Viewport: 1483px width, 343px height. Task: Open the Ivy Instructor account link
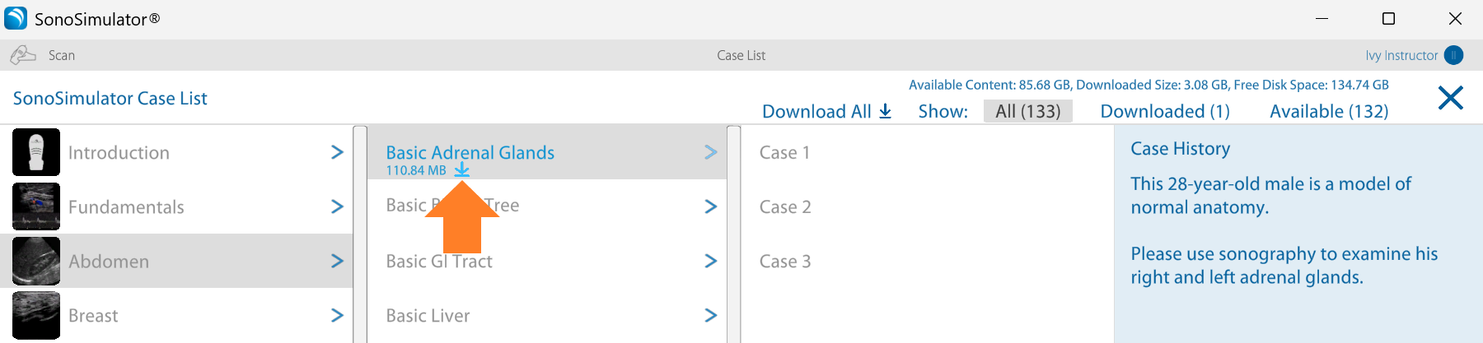pyautogui.click(x=1401, y=55)
